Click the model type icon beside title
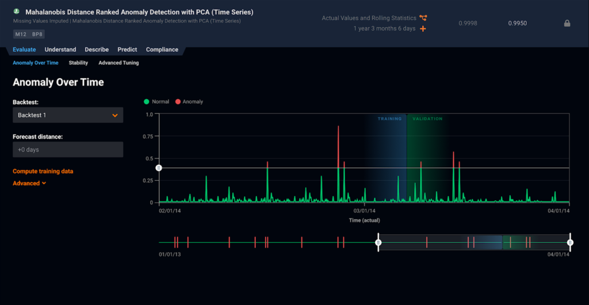Screen dimensions: 589x305 [x=17, y=12]
